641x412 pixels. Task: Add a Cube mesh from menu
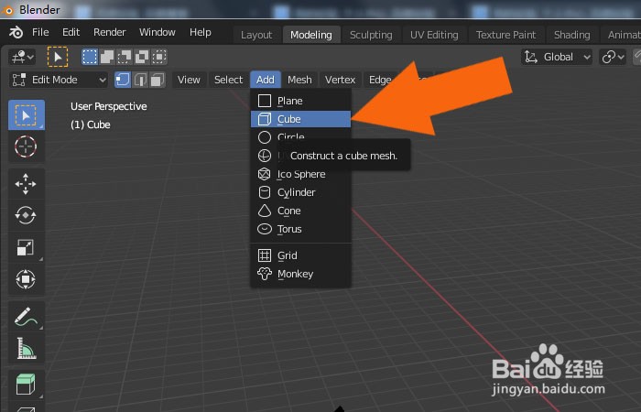301,119
